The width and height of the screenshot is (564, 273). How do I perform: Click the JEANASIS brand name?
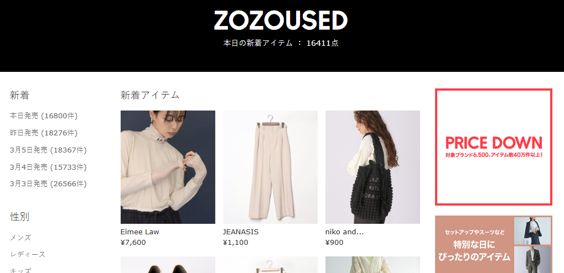pos(241,232)
